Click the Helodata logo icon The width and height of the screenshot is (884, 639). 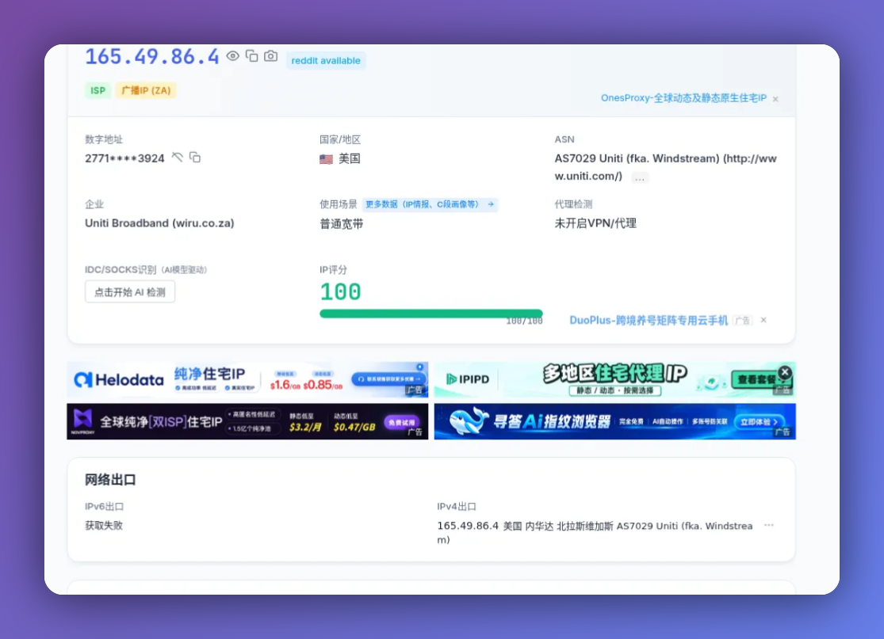(83, 380)
